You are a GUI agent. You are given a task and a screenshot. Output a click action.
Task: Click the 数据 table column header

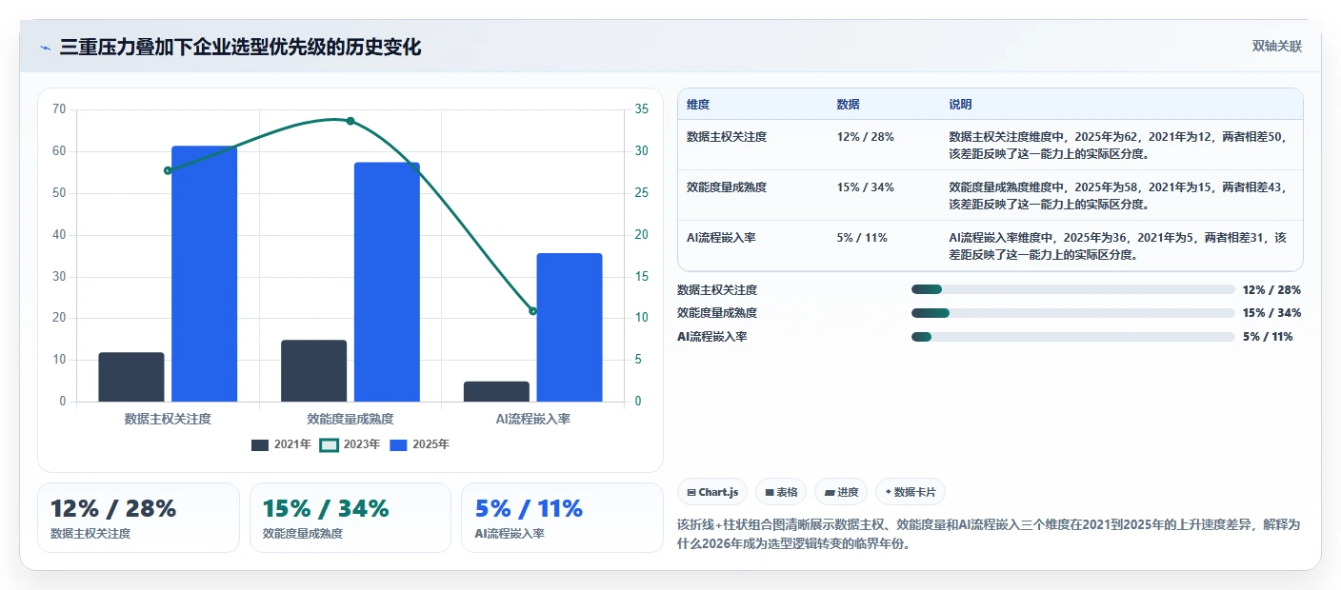[x=848, y=105]
